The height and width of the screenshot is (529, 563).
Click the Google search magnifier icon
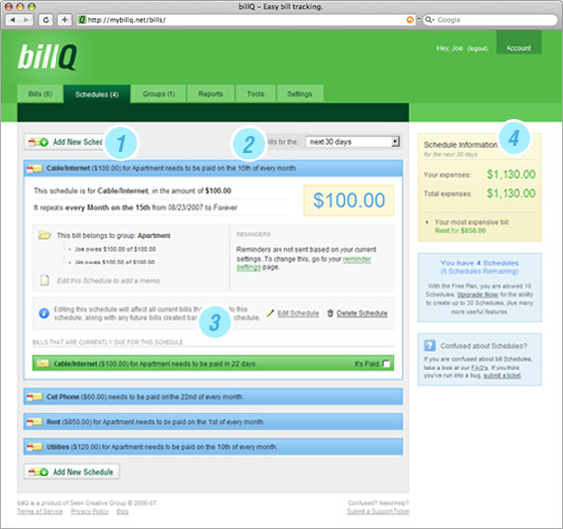coord(429,20)
